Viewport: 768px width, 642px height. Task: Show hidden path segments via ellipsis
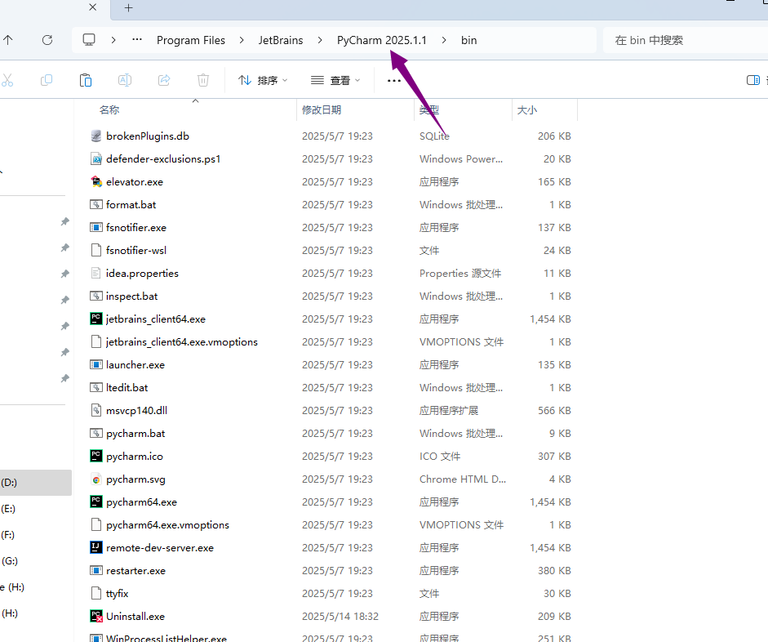[137, 40]
